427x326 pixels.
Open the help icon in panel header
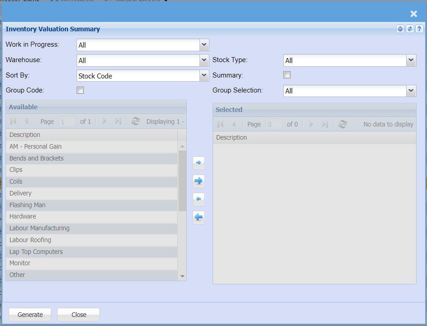coord(419,29)
